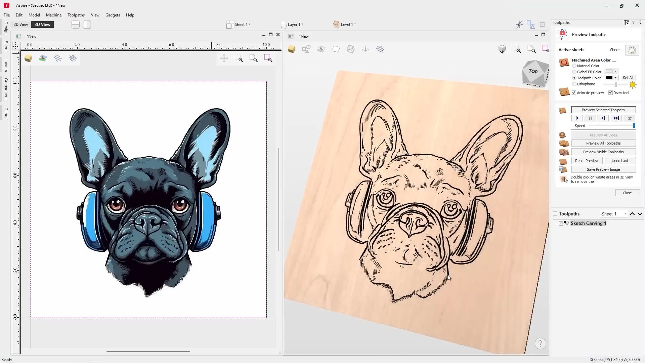Click the help question mark in 3D view

point(540,344)
